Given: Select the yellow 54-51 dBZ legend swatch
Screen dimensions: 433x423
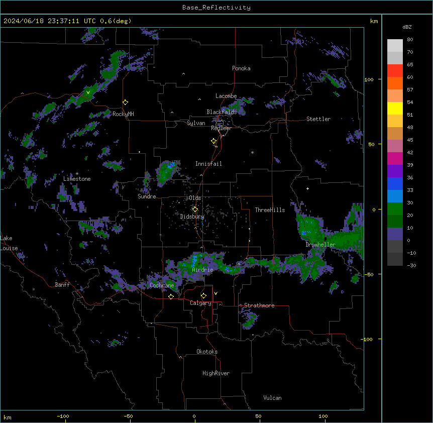Looking at the screenshot, I should point(395,108).
